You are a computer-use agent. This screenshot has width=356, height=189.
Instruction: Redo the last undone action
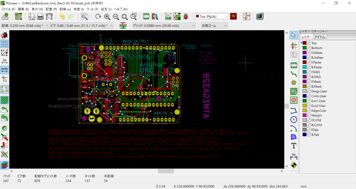(71, 16)
